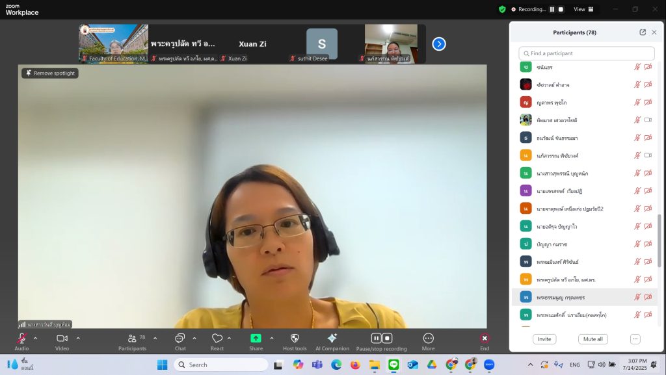
Task: Select the Xuan Zi video tile
Action: (252, 44)
